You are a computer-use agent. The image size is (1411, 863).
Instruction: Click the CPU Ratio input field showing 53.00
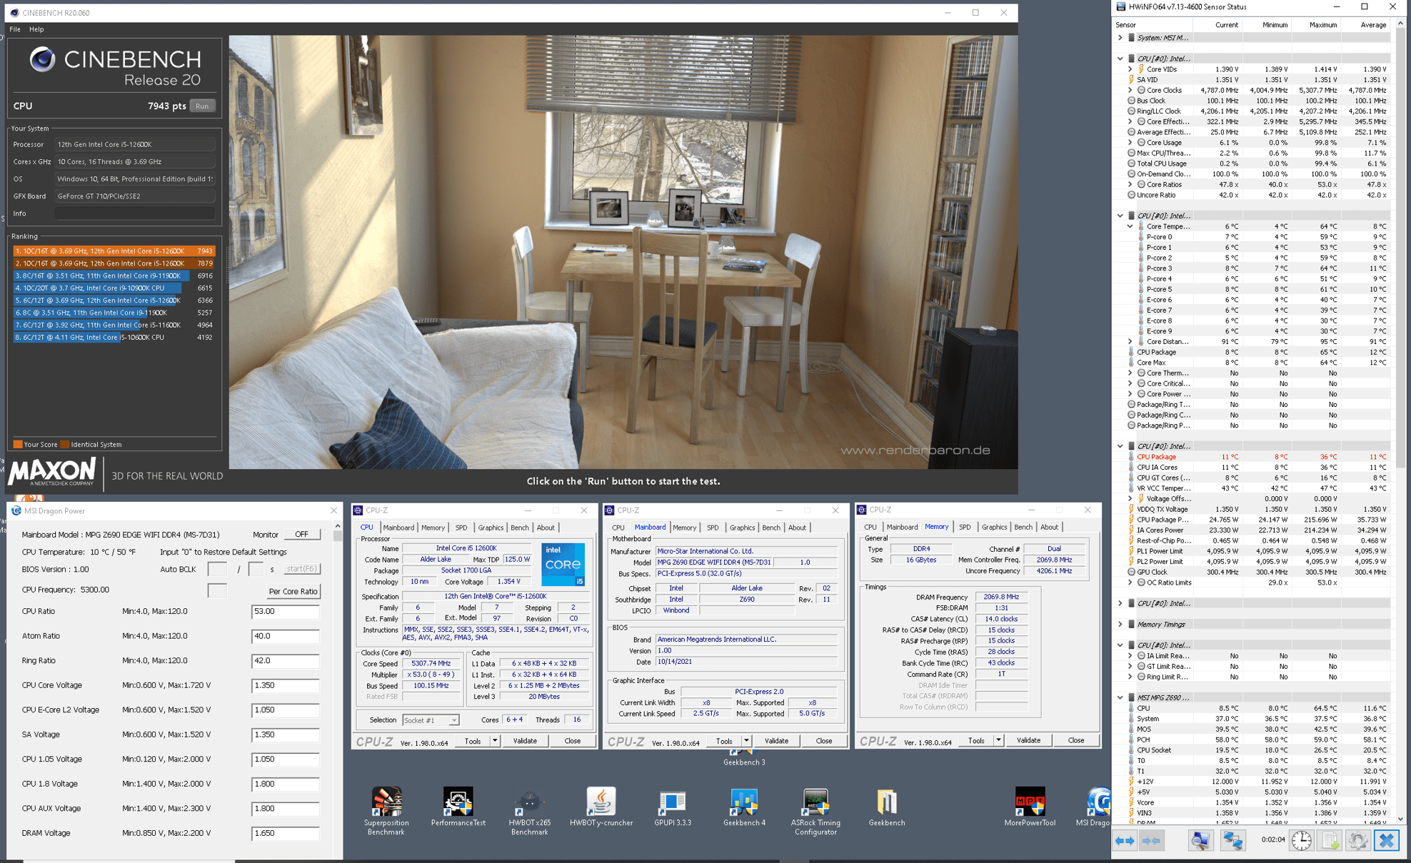[285, 611]
